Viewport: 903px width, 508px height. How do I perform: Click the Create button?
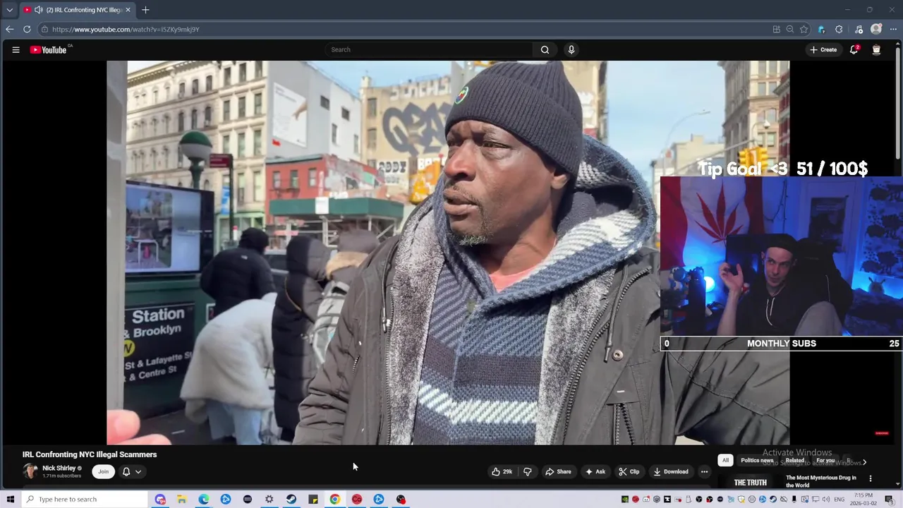pyautogui.click(x=823, y=49)
